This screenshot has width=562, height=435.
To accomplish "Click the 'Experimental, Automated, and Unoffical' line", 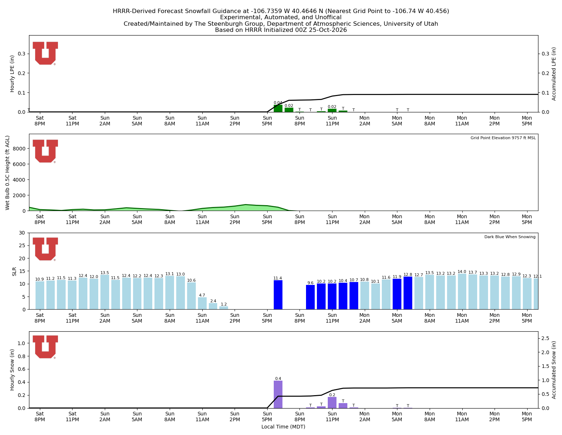I will 281,17.
